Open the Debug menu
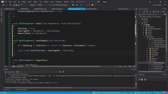 35,2
